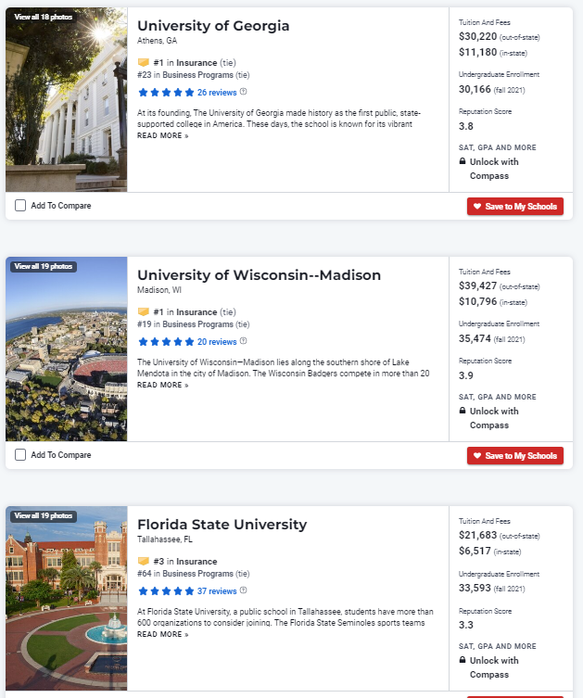583x698 pixels.
Task: Expand READ MORE for Florida State University
Action: point(162,634)
